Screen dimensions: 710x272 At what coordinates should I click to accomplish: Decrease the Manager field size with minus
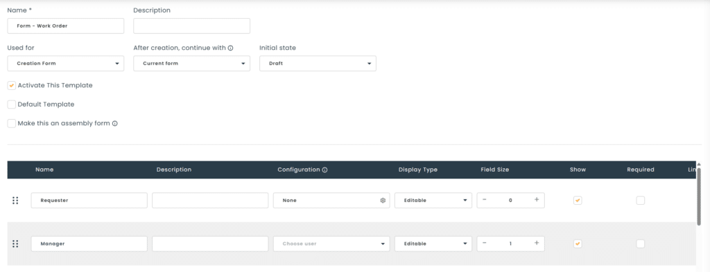pyautogui.click(x=485, y=243)
